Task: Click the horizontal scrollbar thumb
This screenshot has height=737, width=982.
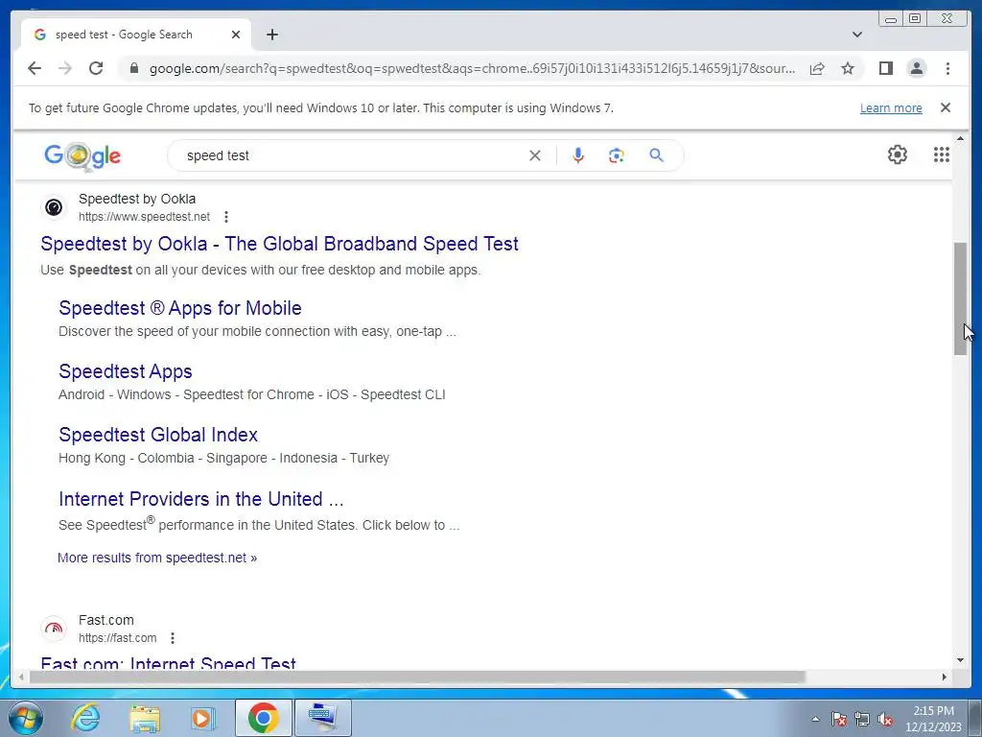Action: coord(417,677)
